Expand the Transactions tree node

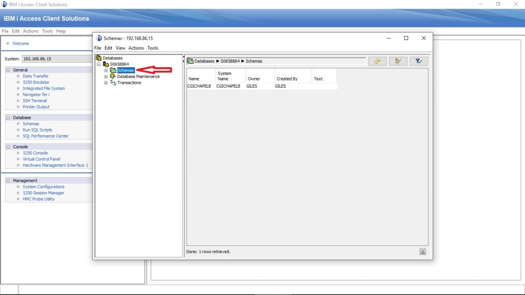[106, 83]
